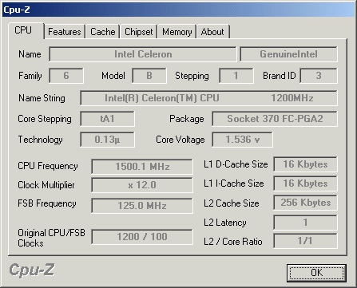Switch to the Chipset tab
The width and height of the screenshot is (357, 288).
coord(138,32)
